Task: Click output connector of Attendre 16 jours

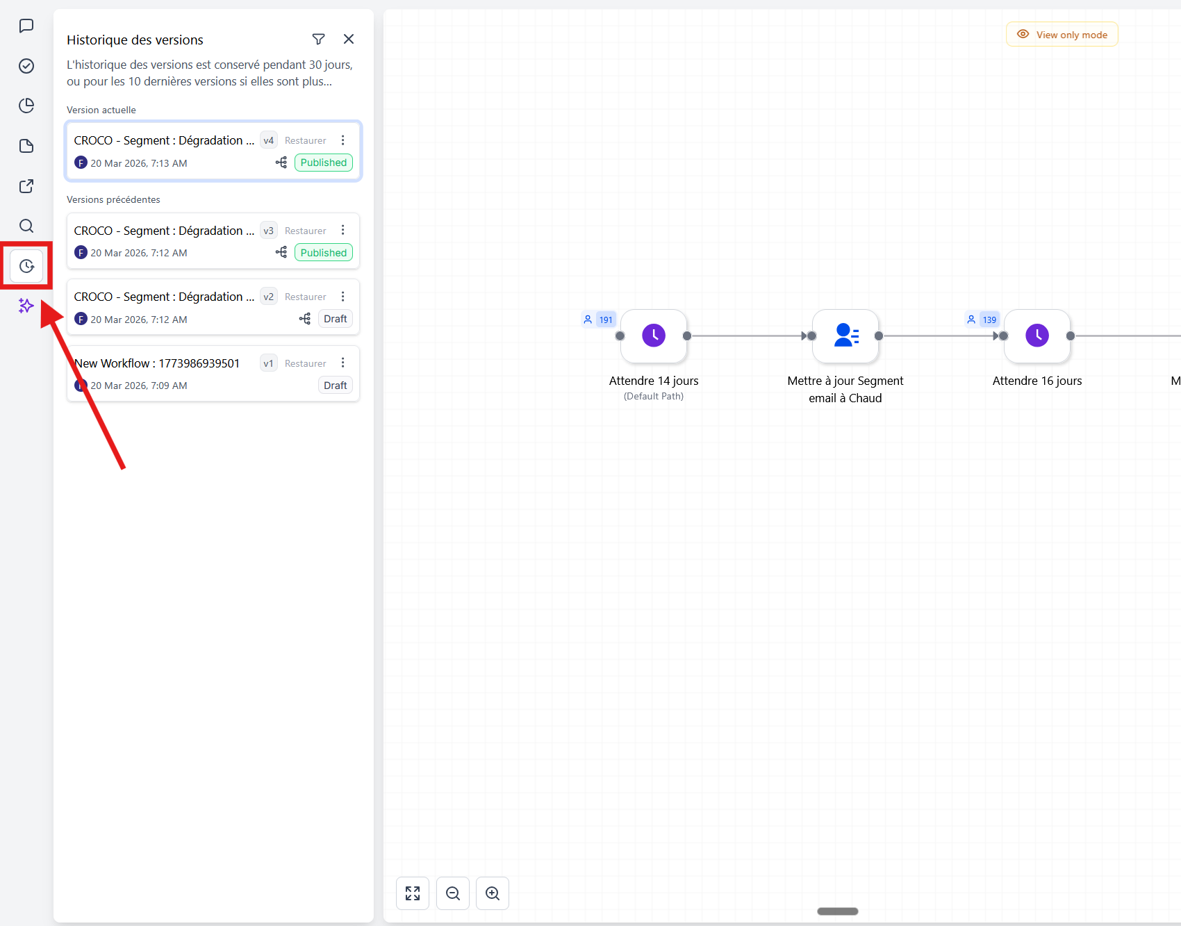Action: [x=1071, y=336]
